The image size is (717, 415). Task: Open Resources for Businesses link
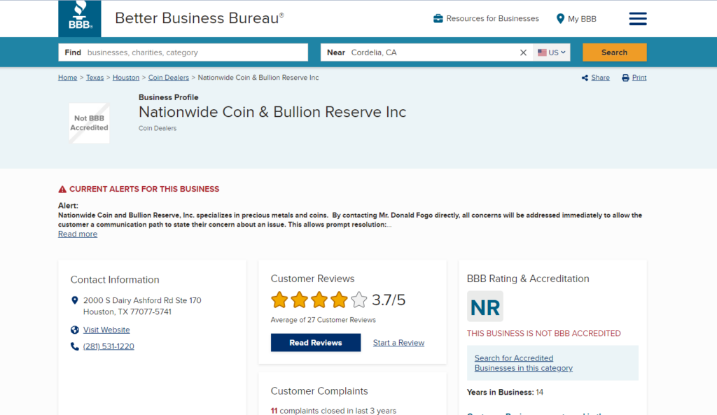pos(492,18)
